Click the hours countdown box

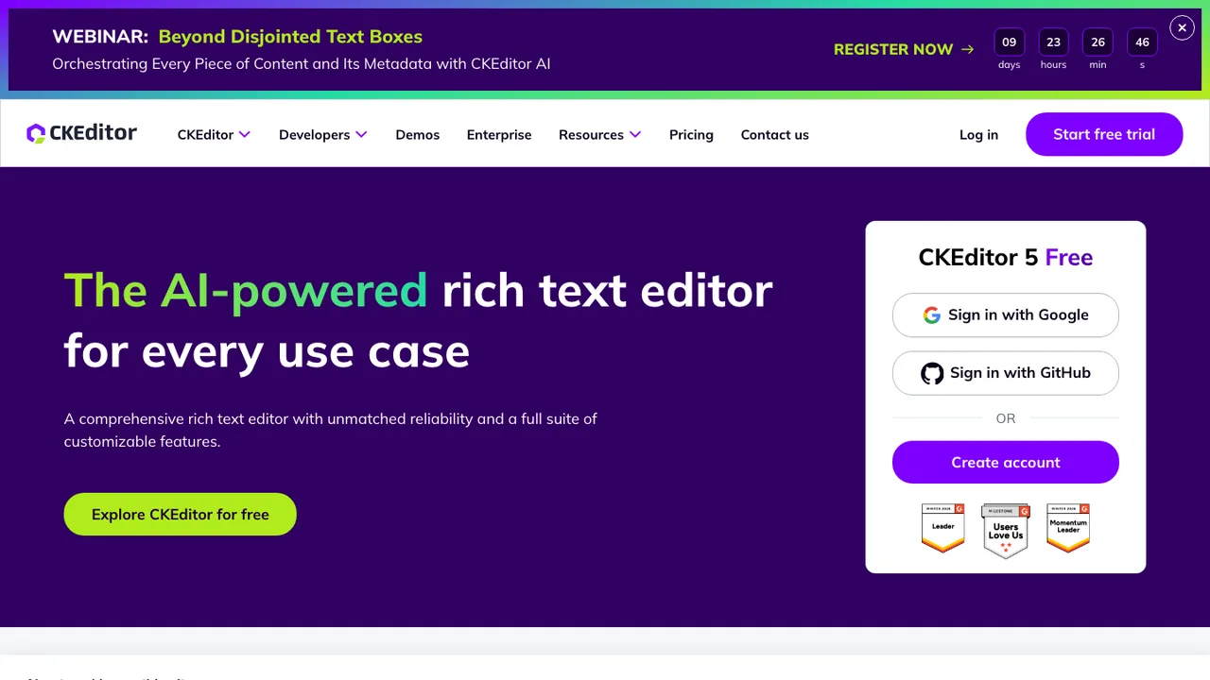point(1053,42)
